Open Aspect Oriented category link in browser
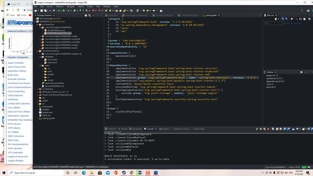 tap(16, 63)
